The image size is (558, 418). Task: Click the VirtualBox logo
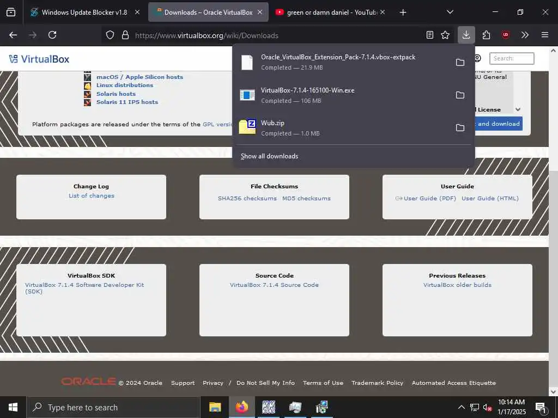[x=39, y=59]
